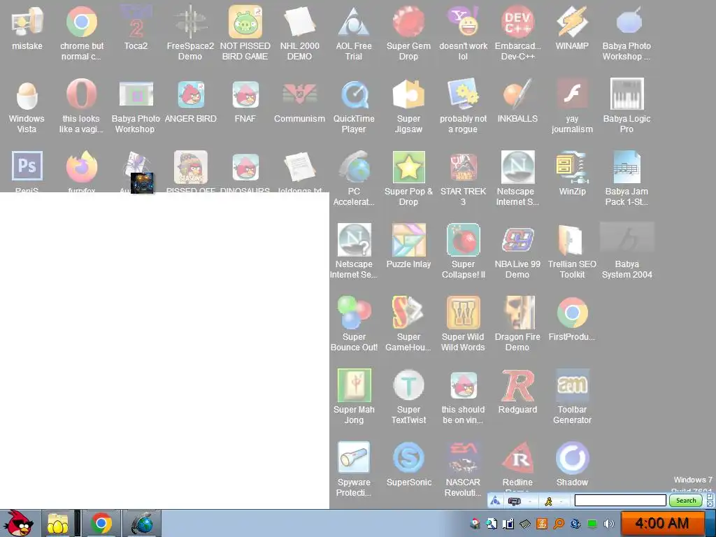Click AOL logo in desktop toolbar
The width and height of the screenshot is (716, 537).
pyautogui.click(x=495, y=501)
